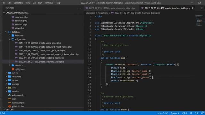This screenshot has width=205, height=115.
Task: Click the Ln 20, Col 45 status
Action: (x=162, y=113)
